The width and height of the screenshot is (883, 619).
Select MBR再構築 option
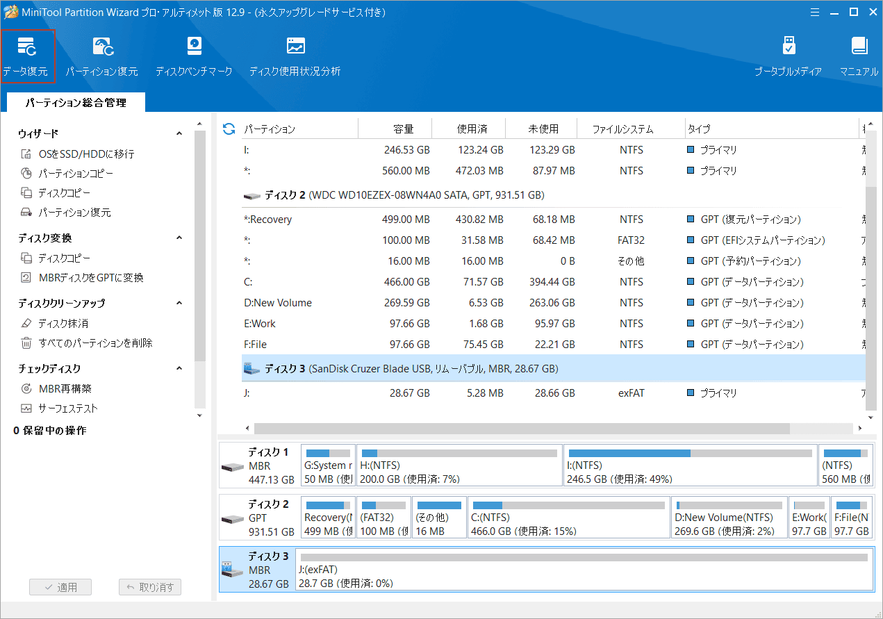(x=56, y=389)
